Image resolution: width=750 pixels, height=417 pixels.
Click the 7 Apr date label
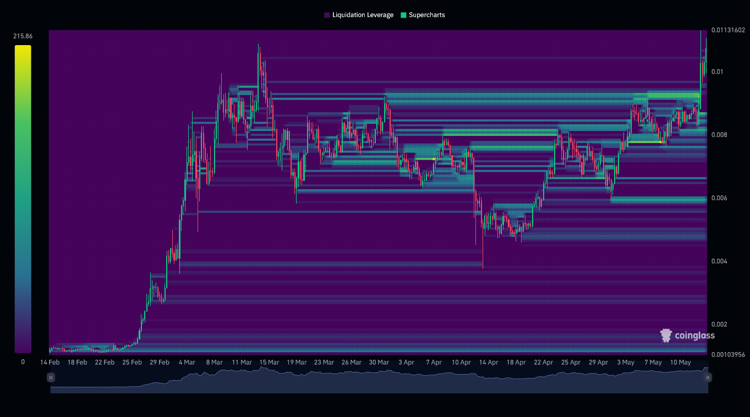434,363
